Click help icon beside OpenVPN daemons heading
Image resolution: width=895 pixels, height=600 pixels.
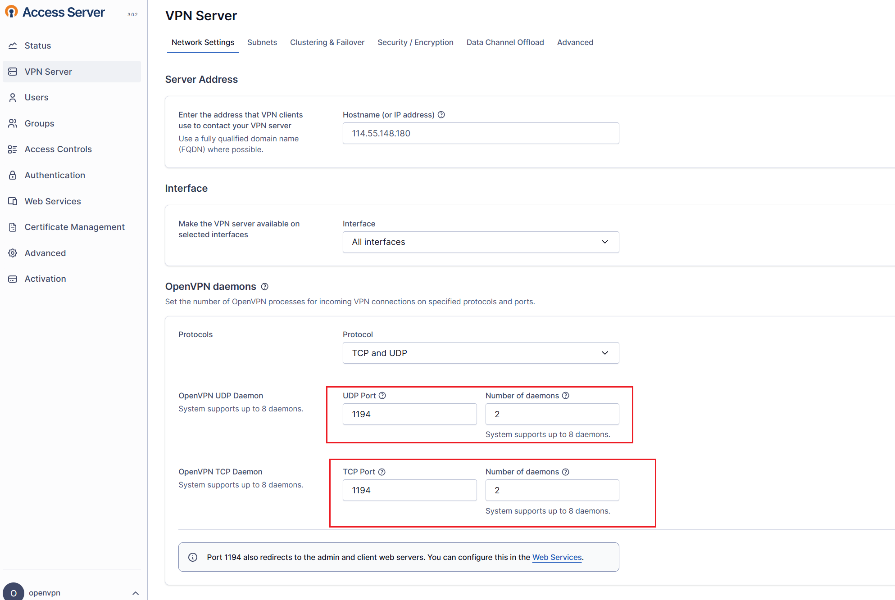tap(265, 287)
